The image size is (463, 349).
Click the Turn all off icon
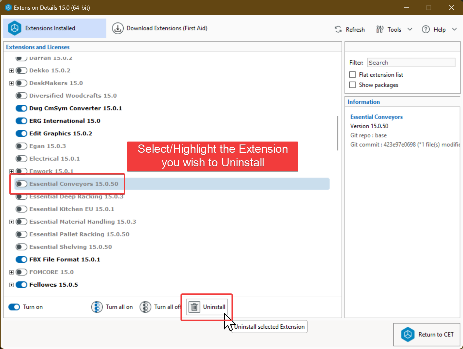pos(145,307)
